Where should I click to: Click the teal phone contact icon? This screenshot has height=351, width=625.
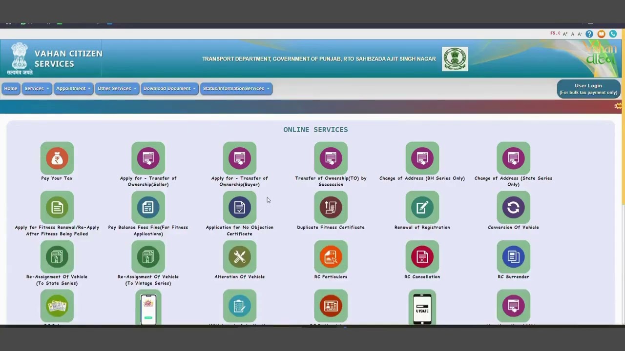pyautogui.click(x=613, y=34)
